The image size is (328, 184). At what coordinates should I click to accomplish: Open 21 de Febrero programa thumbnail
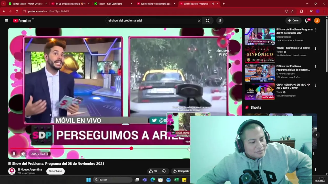click(x=260, y=73)
